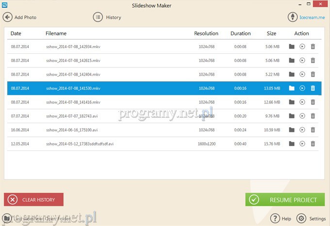Open folder of highlighted sshow_2014-07-08_141530.mkv
The image size is (330, 226).
click(x=292, y=88)
